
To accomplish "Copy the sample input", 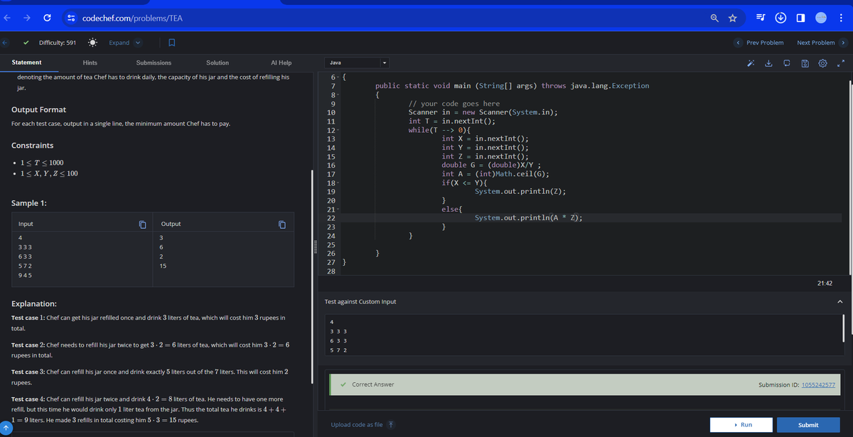I will (x=143, y=225).
